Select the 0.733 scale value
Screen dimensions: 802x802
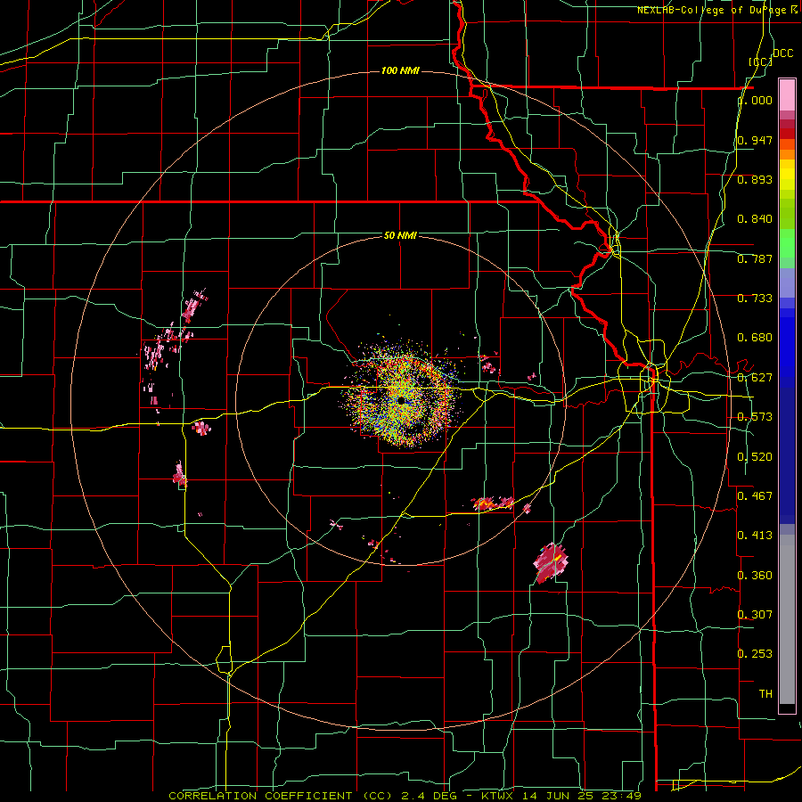[x=755, y=299]
